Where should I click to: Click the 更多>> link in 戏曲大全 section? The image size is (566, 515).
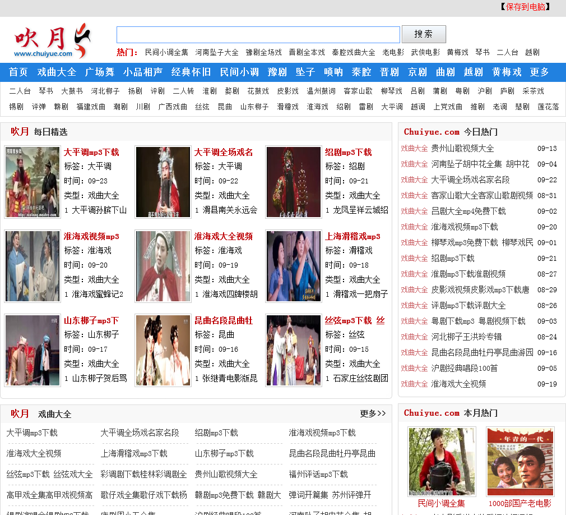point(373,413)
